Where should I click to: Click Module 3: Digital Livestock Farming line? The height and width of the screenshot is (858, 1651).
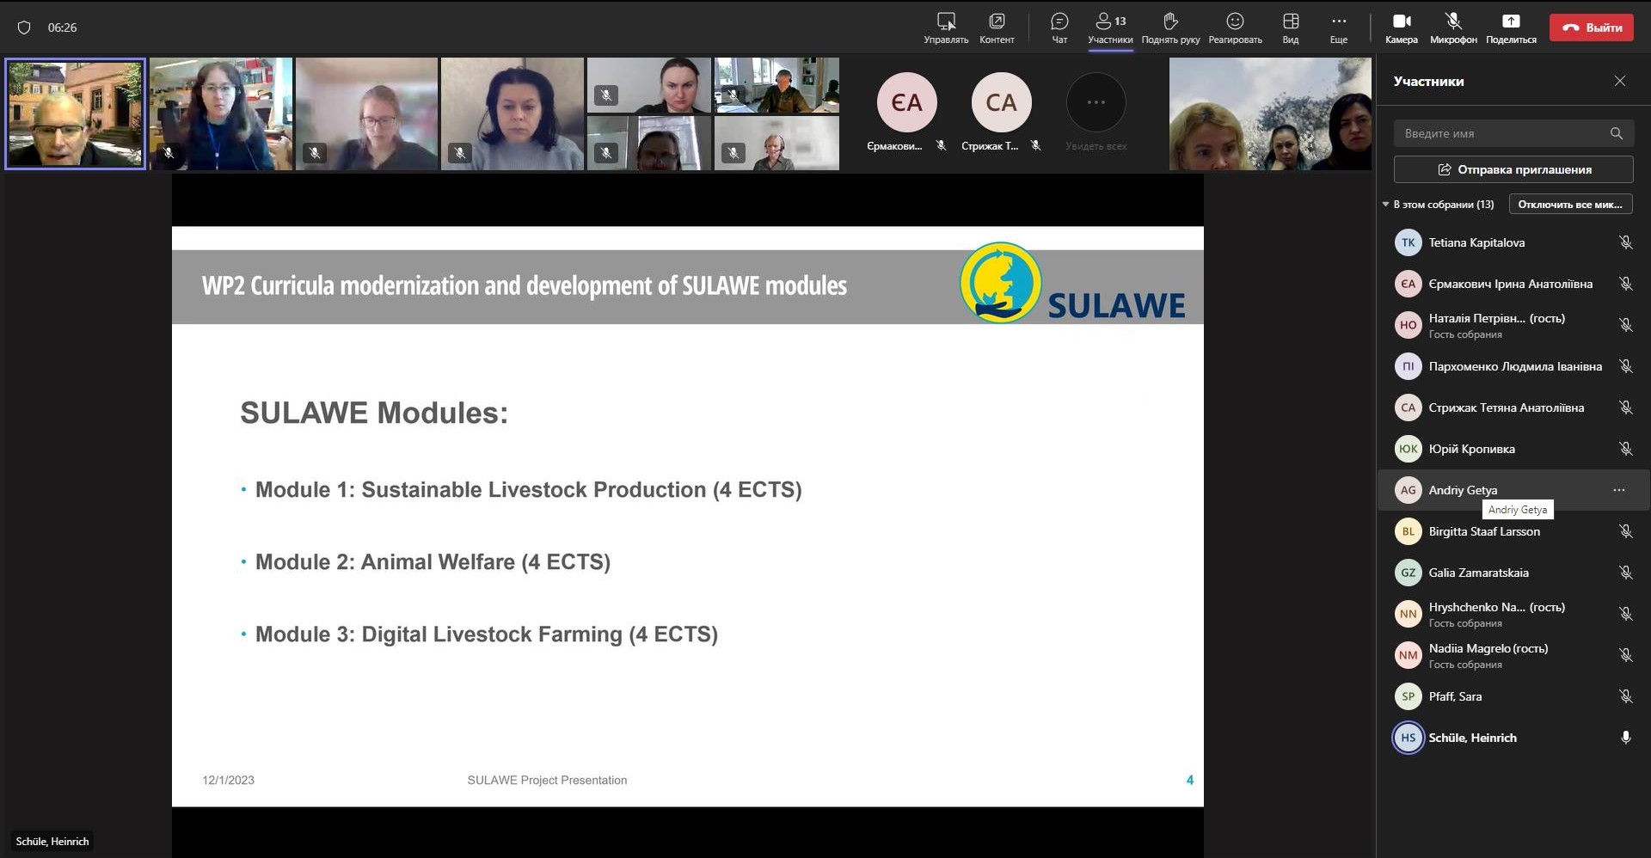(x=486, y=634)
